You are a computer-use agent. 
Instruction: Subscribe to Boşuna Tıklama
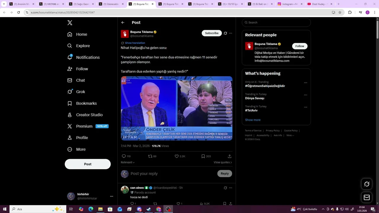pos(212,33)
